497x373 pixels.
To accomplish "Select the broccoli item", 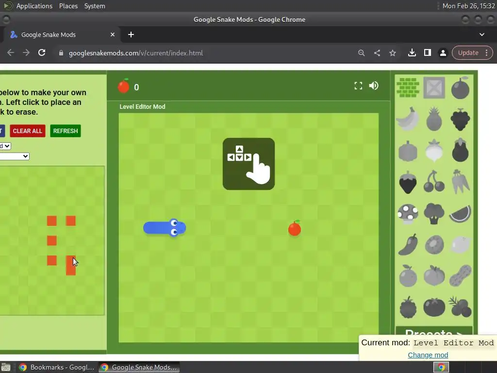I will click(x=434, y=214).
